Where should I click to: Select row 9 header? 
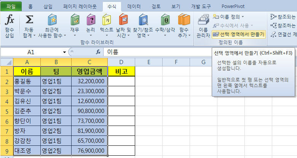pyautogui.click(x=7, y=151)
